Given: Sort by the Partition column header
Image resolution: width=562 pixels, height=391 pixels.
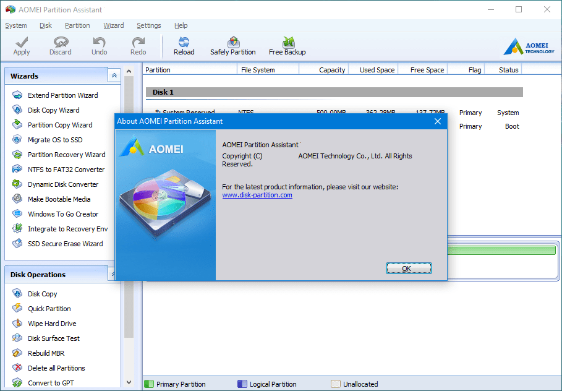Looking at the screenshot, I should [x=190, y=69].
